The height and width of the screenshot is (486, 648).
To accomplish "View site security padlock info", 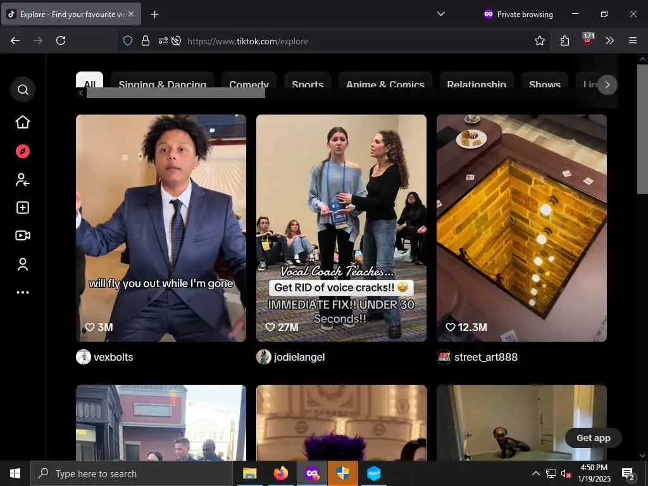I will [146, 40].
